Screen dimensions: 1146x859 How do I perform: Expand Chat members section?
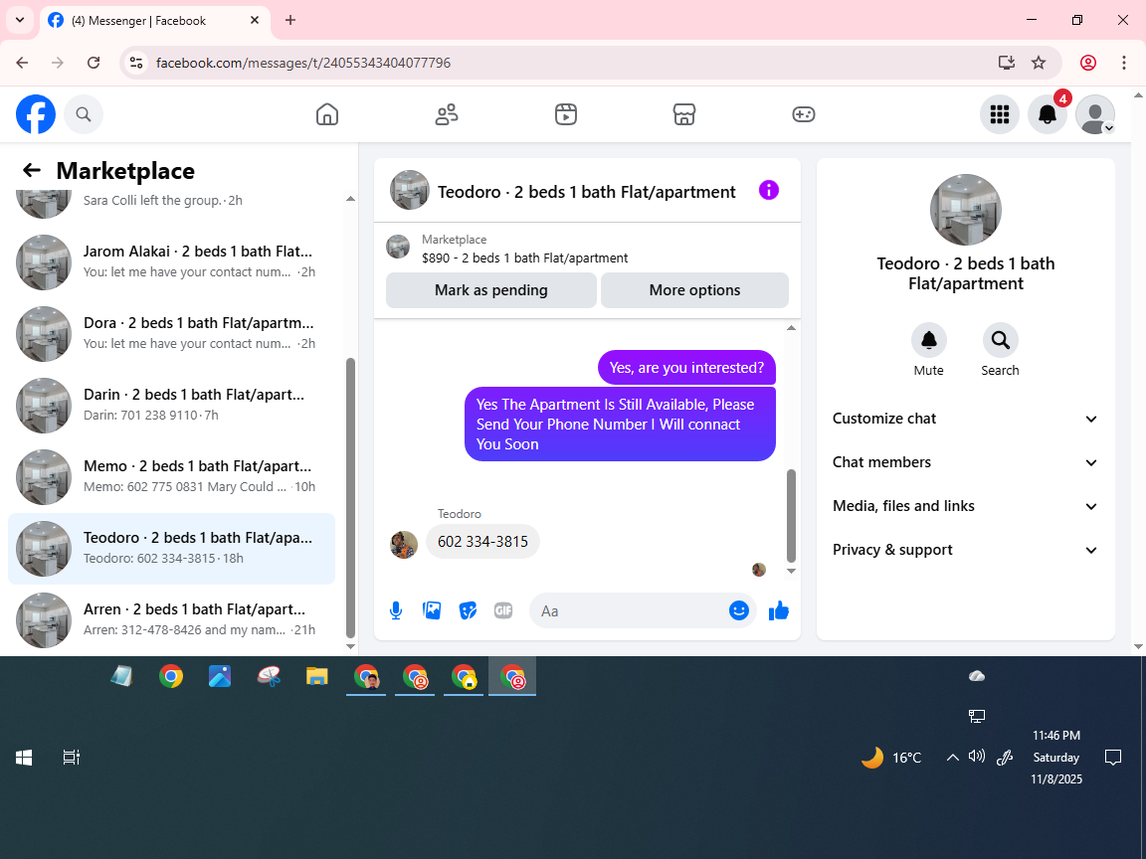tap(966, 462)
